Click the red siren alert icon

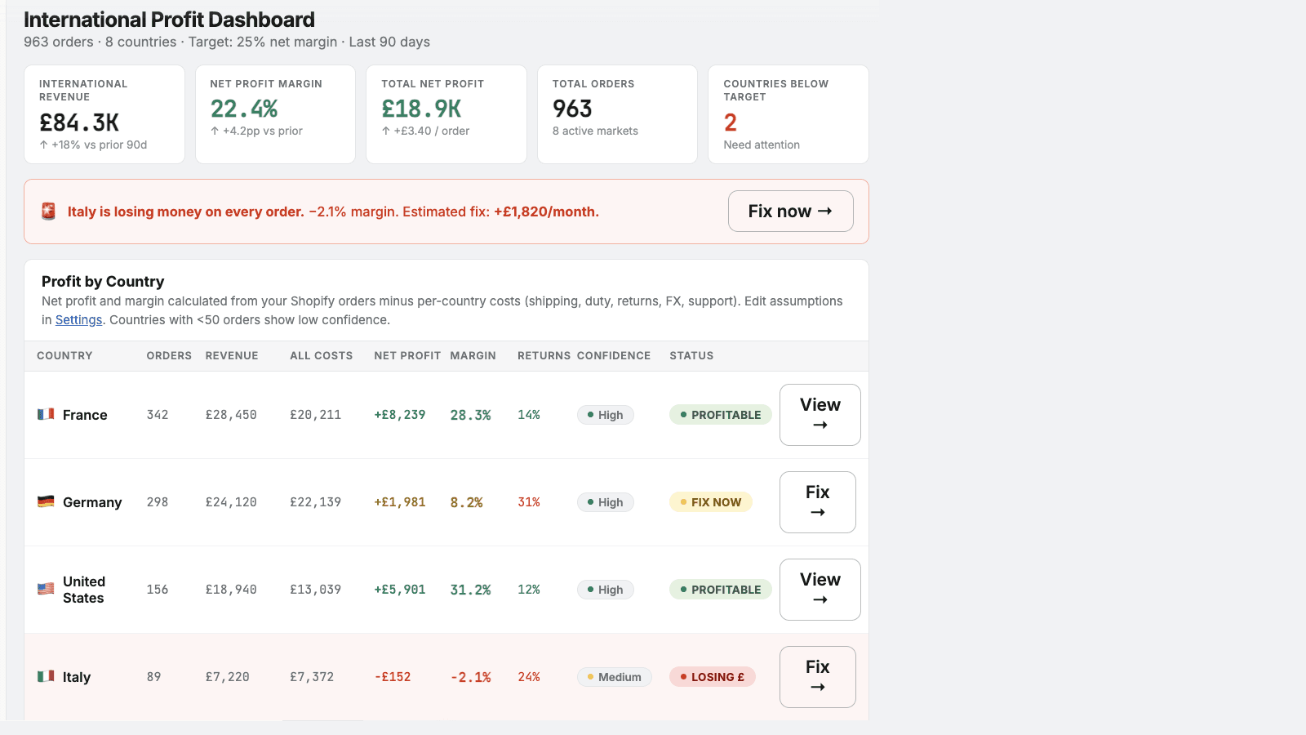48,212
